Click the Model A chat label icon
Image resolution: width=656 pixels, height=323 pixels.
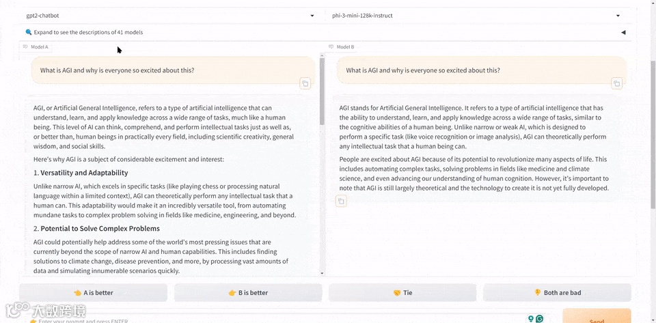click(26, 47)
